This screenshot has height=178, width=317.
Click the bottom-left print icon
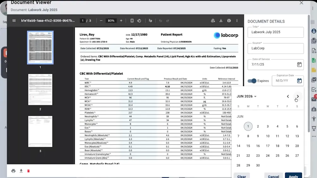[x=13, y=171]
